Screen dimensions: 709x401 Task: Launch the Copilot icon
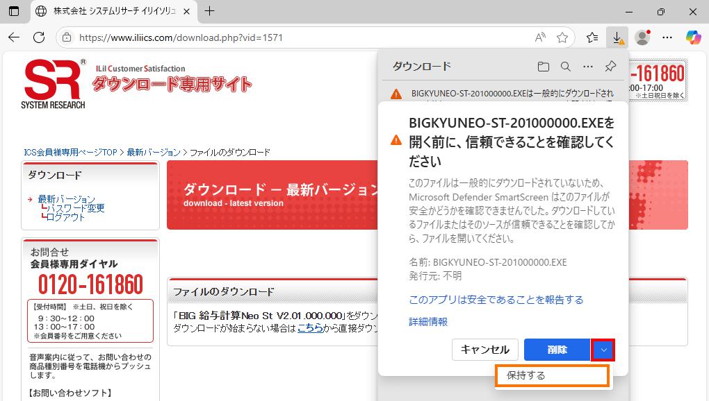click(x=693, y=37)
